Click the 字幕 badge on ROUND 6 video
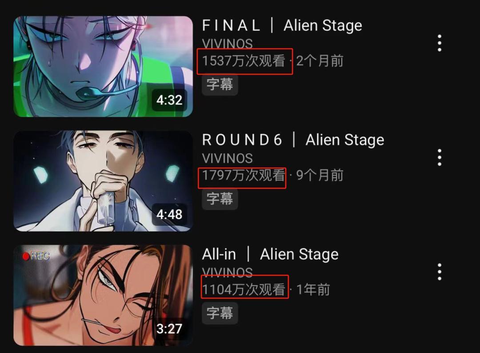Viewport: 480px width, 353px height. point(220,199)
